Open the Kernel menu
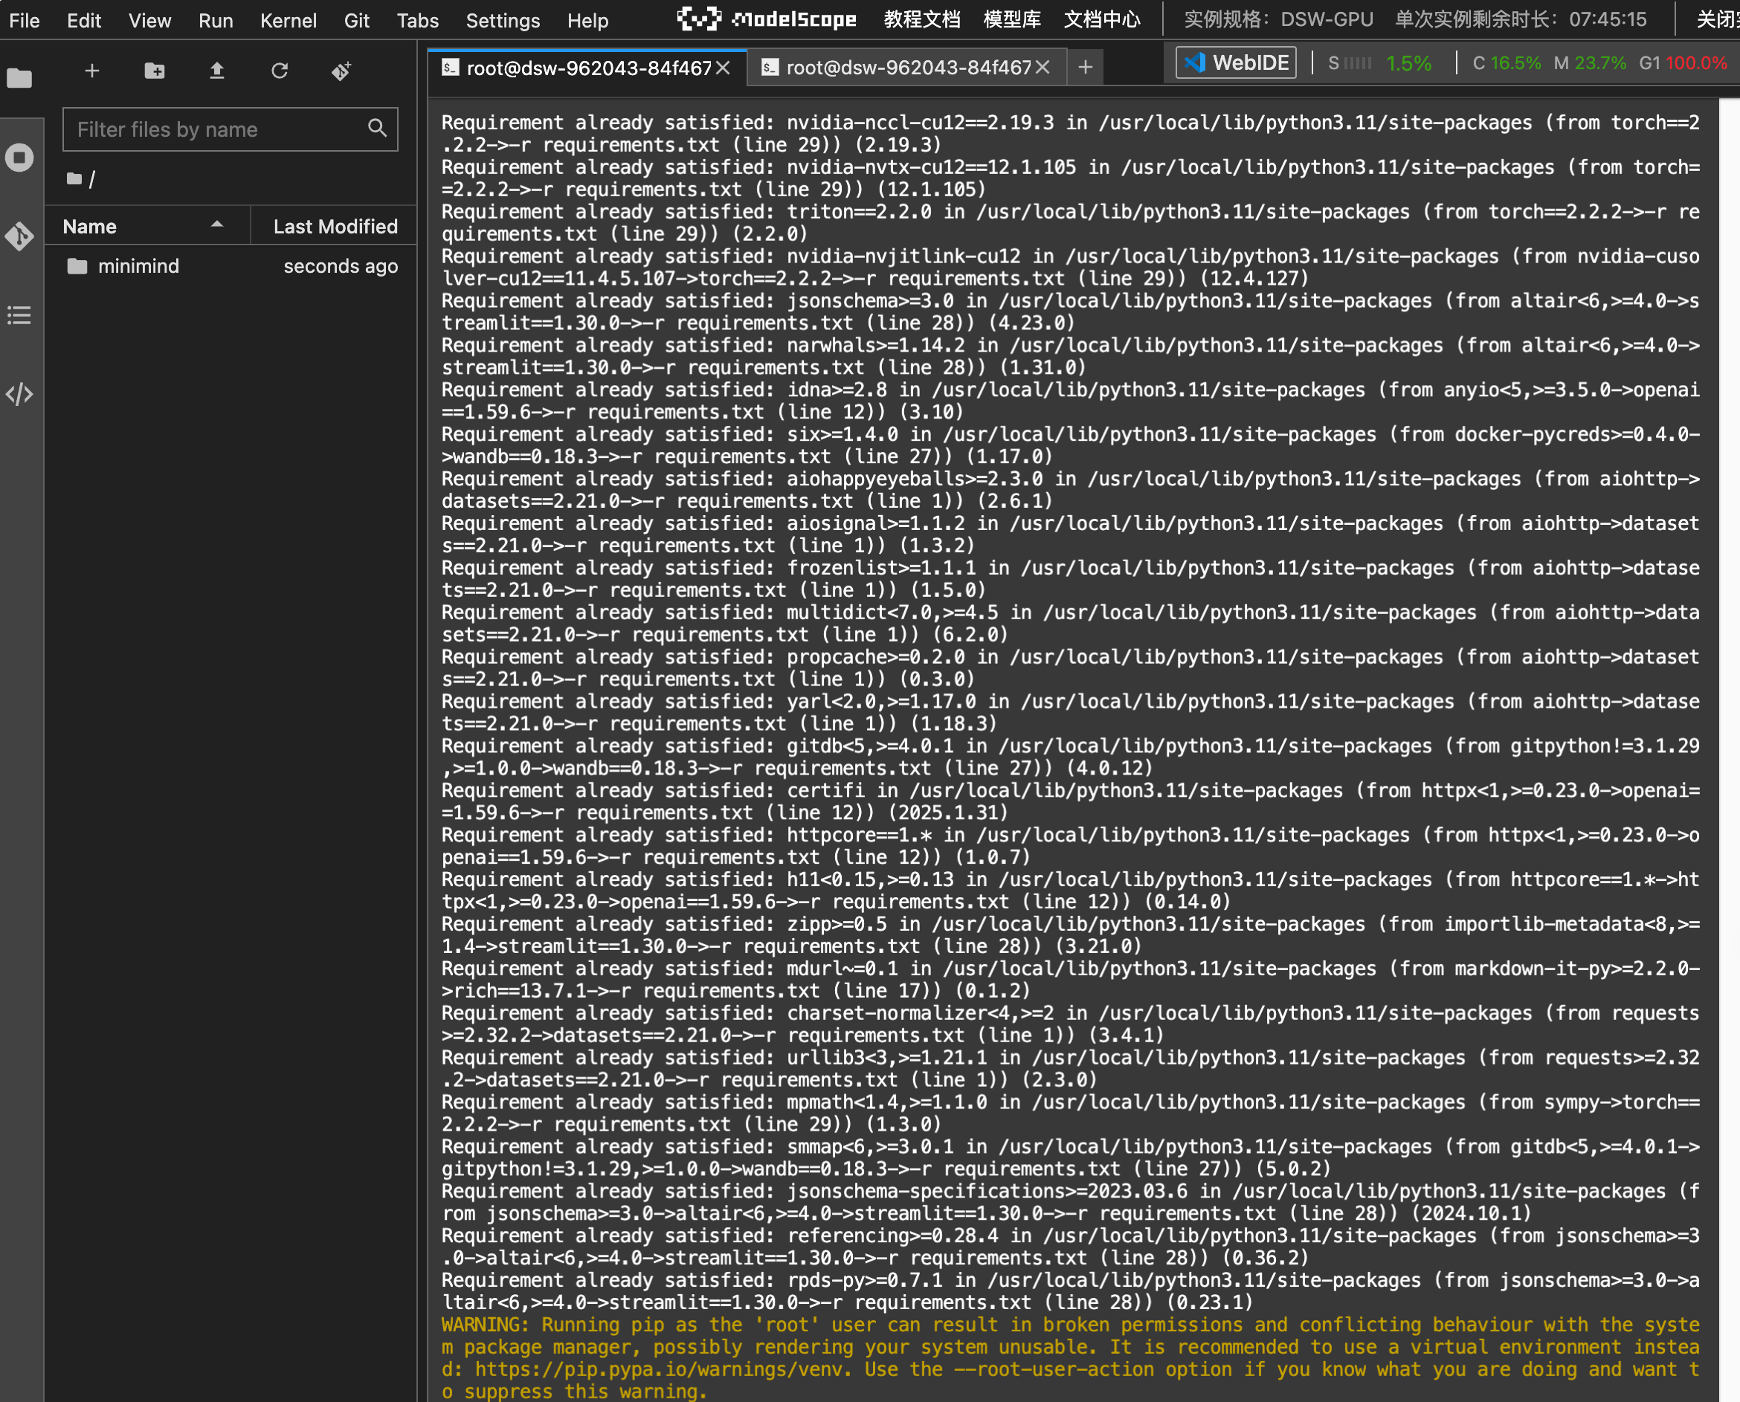The height and width of the screenshot is (1402, 1740). pos(288,21)
